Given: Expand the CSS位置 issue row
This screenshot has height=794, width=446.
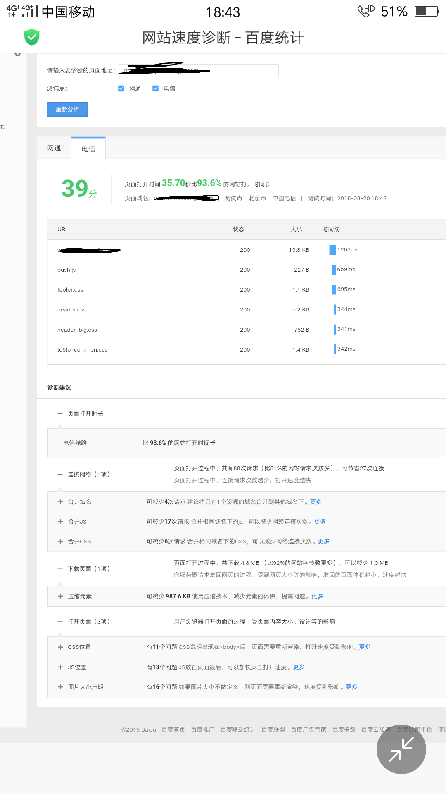Looking at the screenshot, I should tap(60, 647).
